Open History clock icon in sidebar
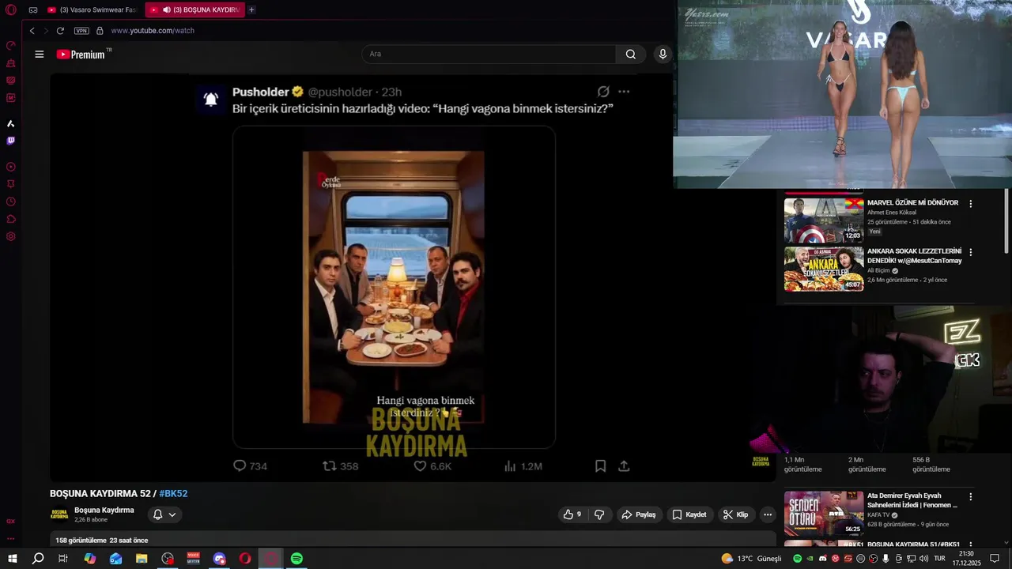1012x569 pixels. pos(11,202)
